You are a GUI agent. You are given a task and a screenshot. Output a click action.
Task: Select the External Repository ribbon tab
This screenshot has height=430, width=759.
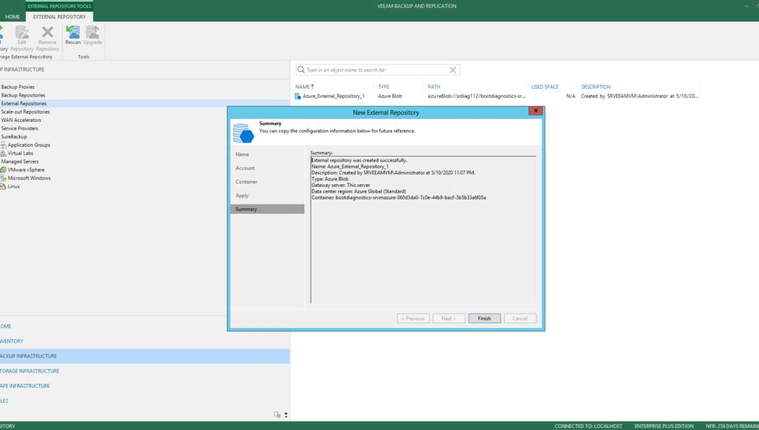(x=60, y=16)
